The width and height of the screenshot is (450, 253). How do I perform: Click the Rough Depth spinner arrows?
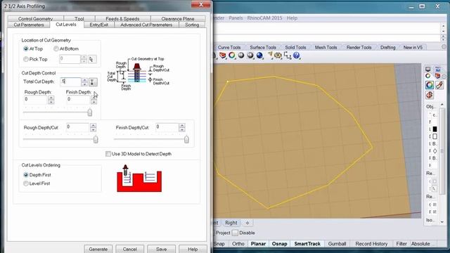51,100
